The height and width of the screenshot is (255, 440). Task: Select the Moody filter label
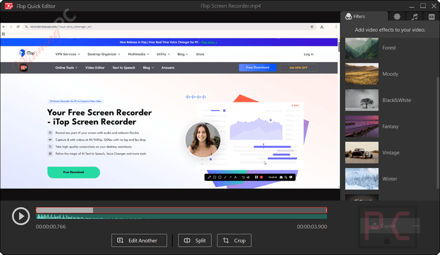coord(390,74)
